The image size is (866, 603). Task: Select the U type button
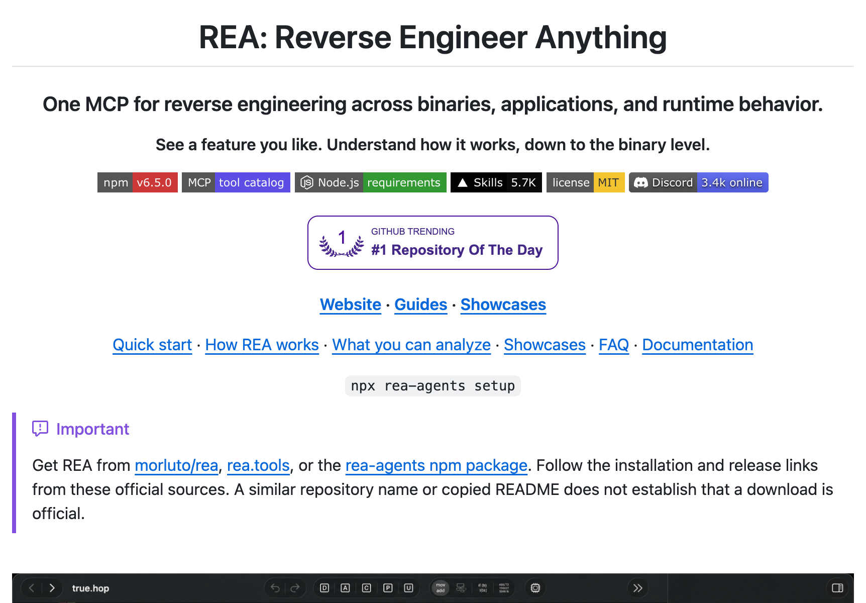click(409, 588)
